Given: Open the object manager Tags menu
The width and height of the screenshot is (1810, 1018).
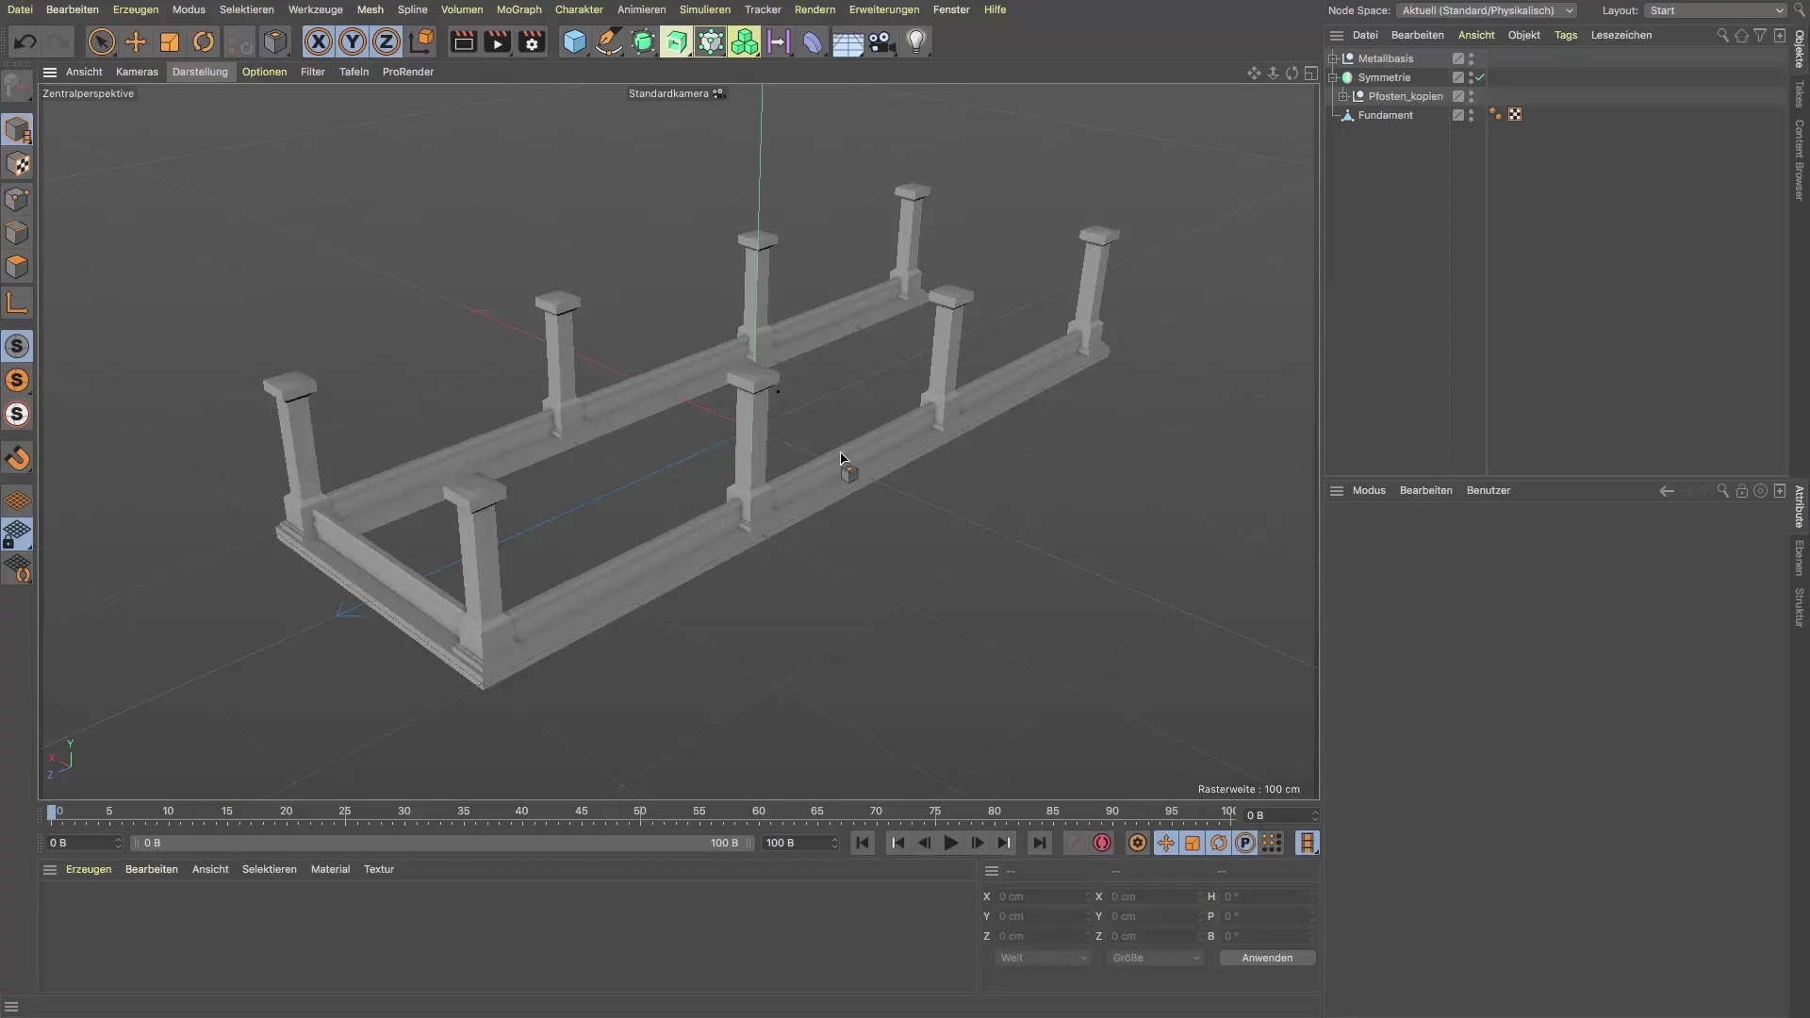Looking at the screenshot, I should point(1566,35).
